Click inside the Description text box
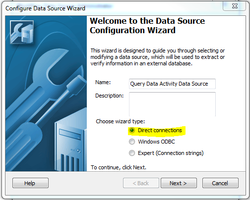Image resolution: width=250 pixels, height=200 pixels. [172, 104]
